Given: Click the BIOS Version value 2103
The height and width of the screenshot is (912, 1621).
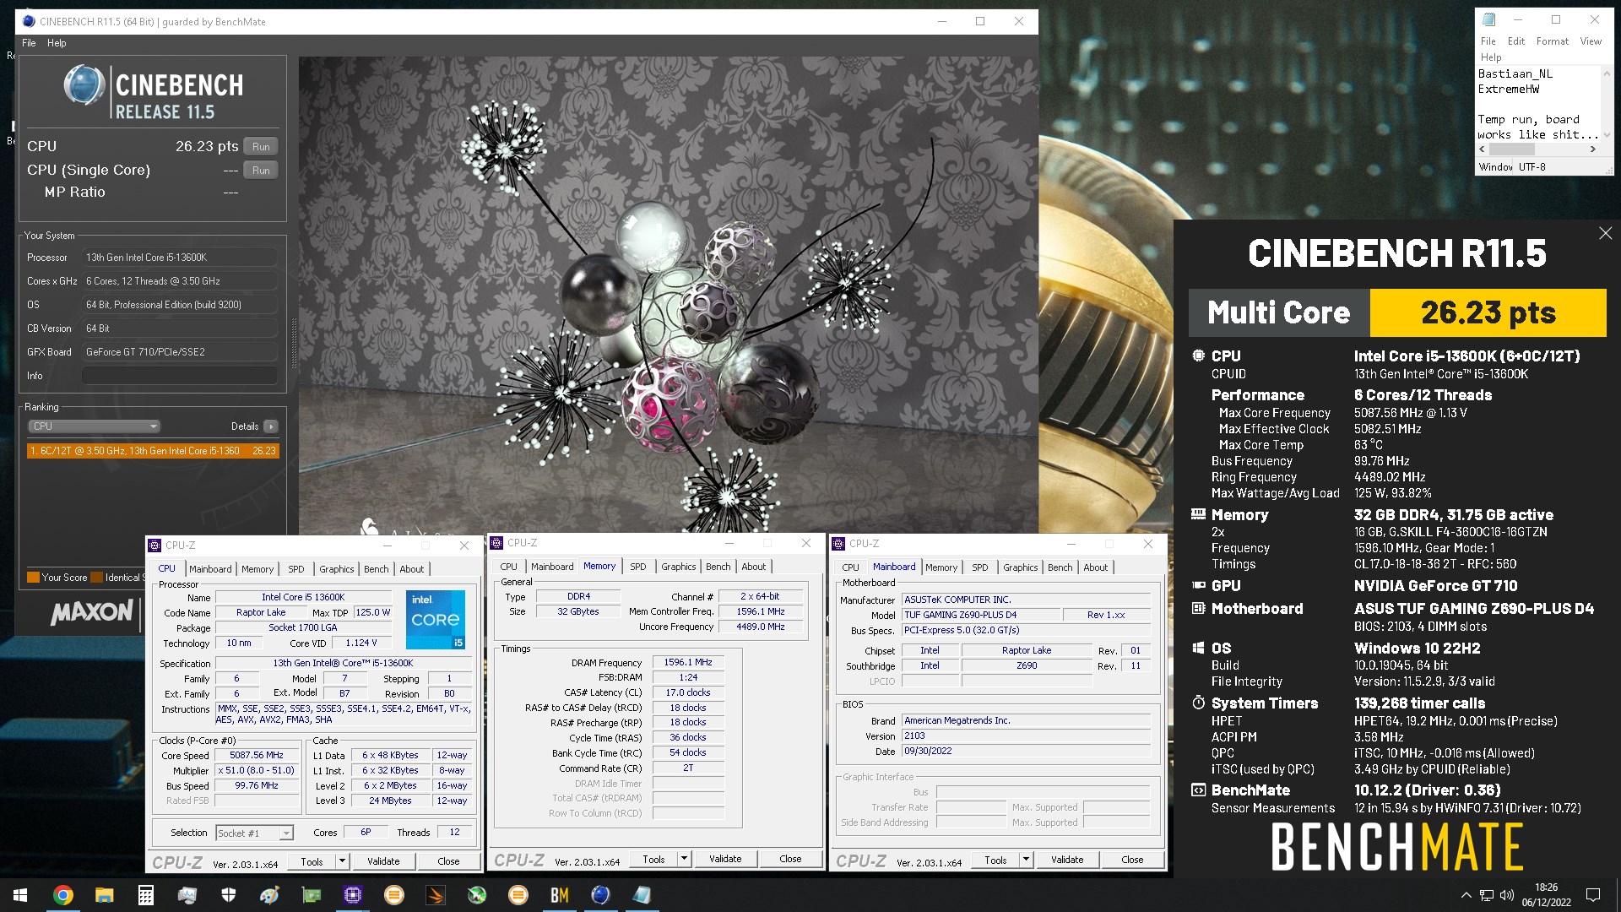Looking at the screenshot, I should click(1026, 736).
